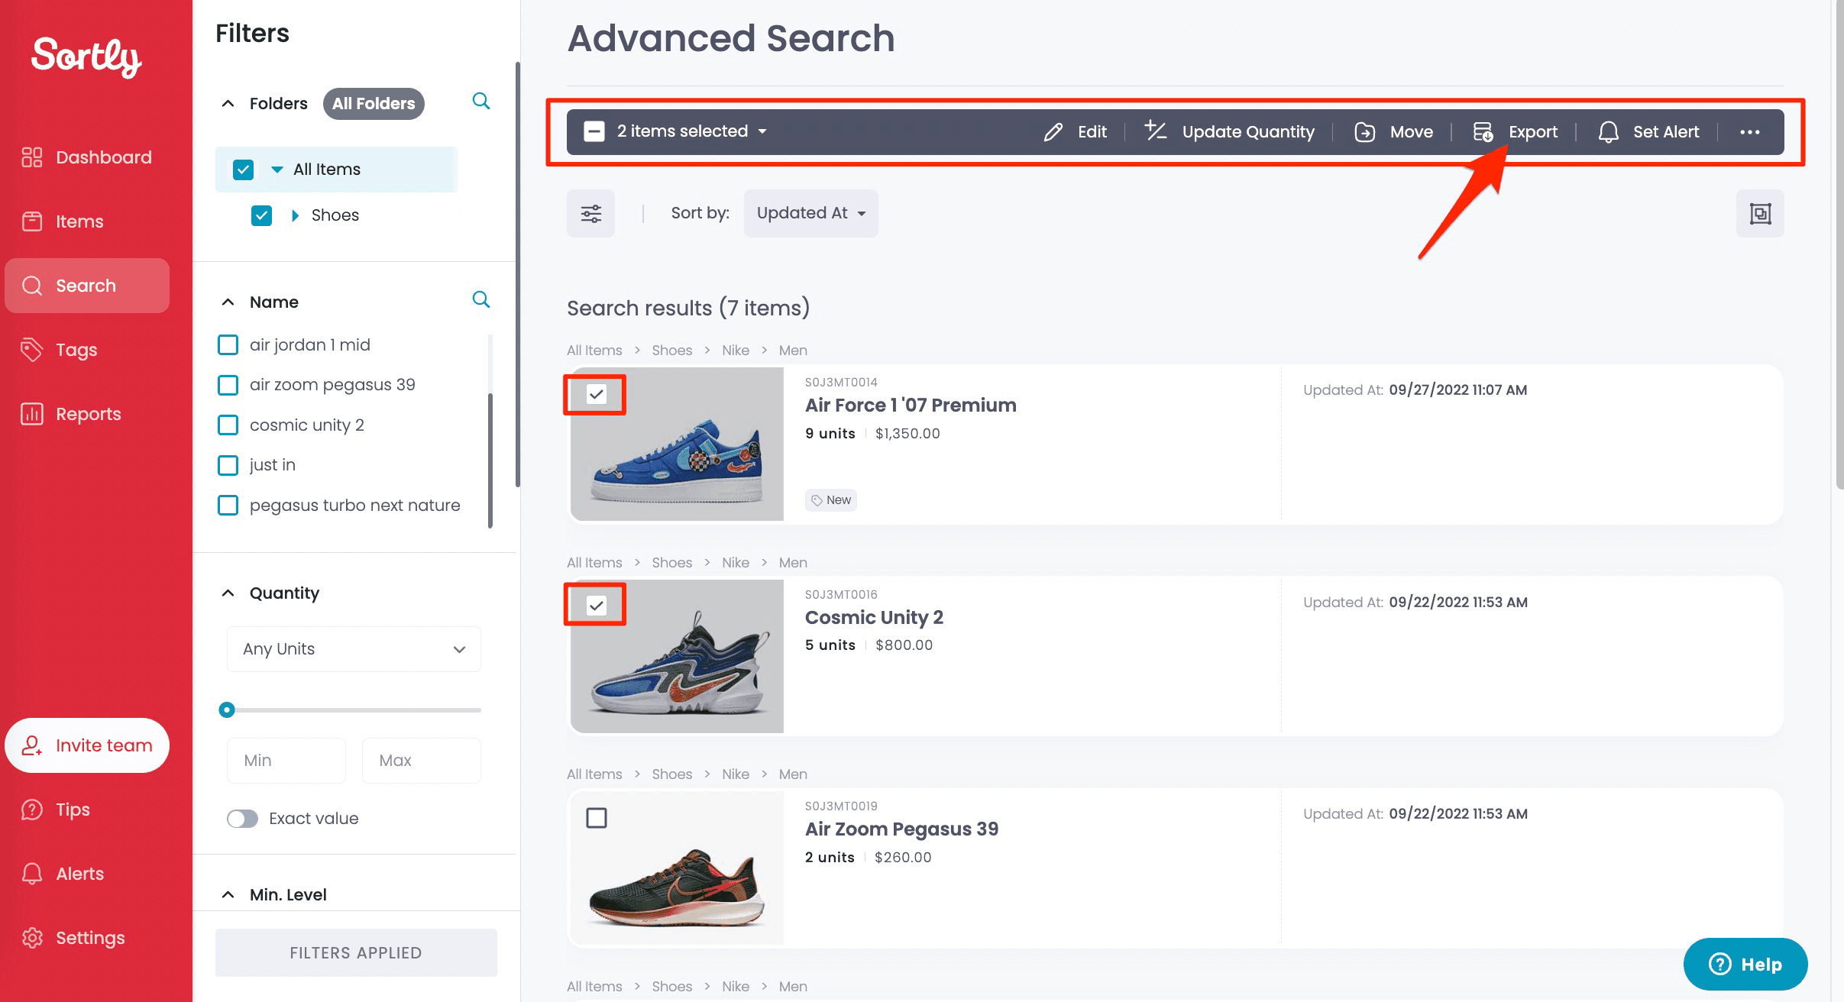The image size is (1844, 1002).
Task: Click the layout view switch icon
Action: (1760, 213)
